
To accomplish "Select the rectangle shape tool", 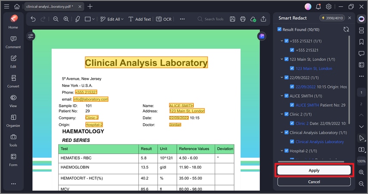I will point(88,19).
